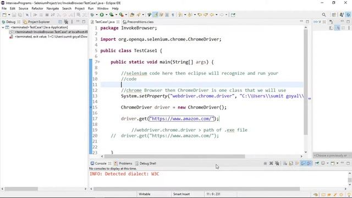Click the Debug bug icon in toolbar
The height and width of the screenshot is (198, 352).
tap(92, 15)
